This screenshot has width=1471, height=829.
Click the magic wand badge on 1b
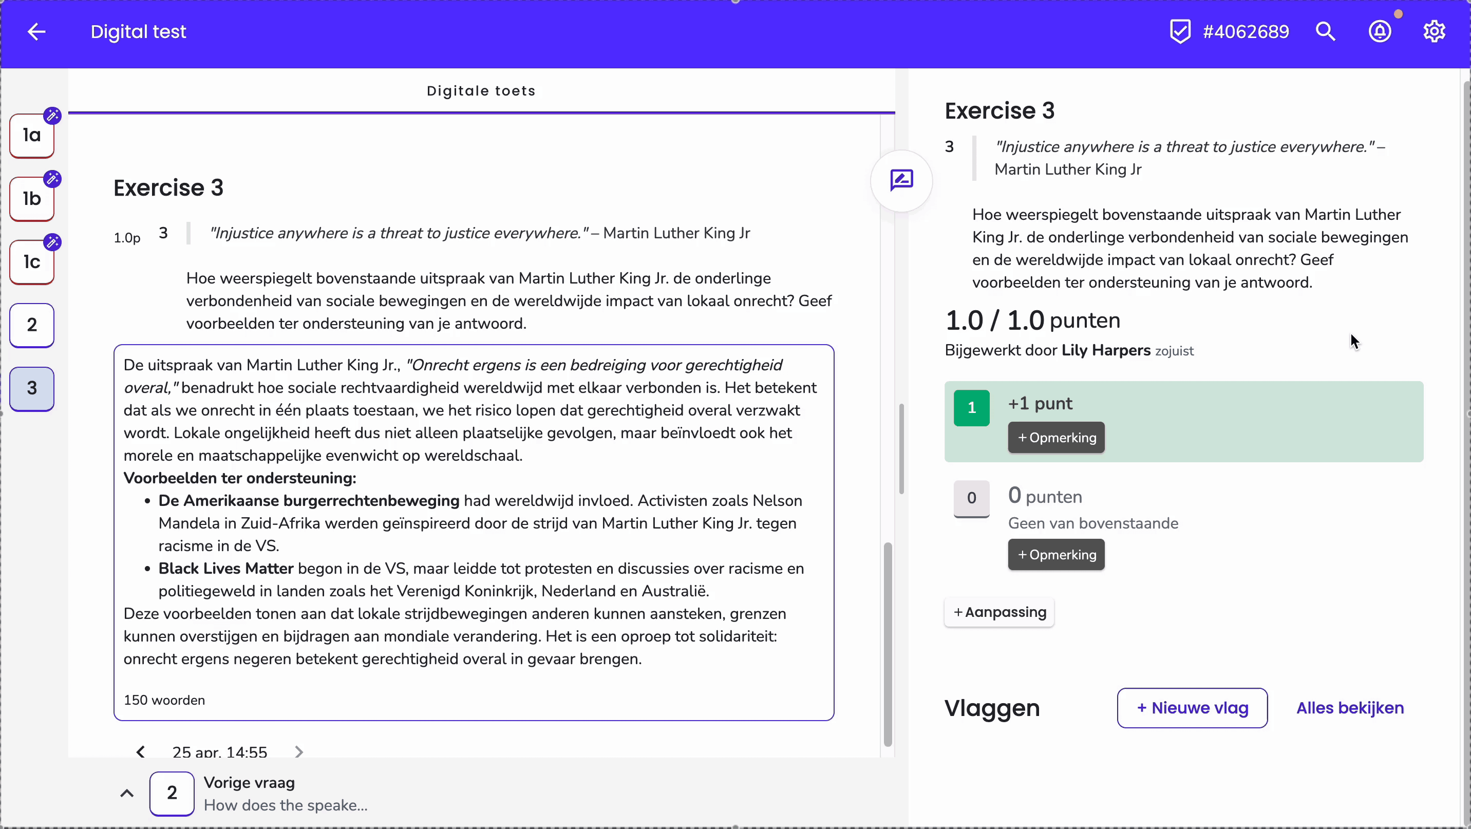click(52, 179)
